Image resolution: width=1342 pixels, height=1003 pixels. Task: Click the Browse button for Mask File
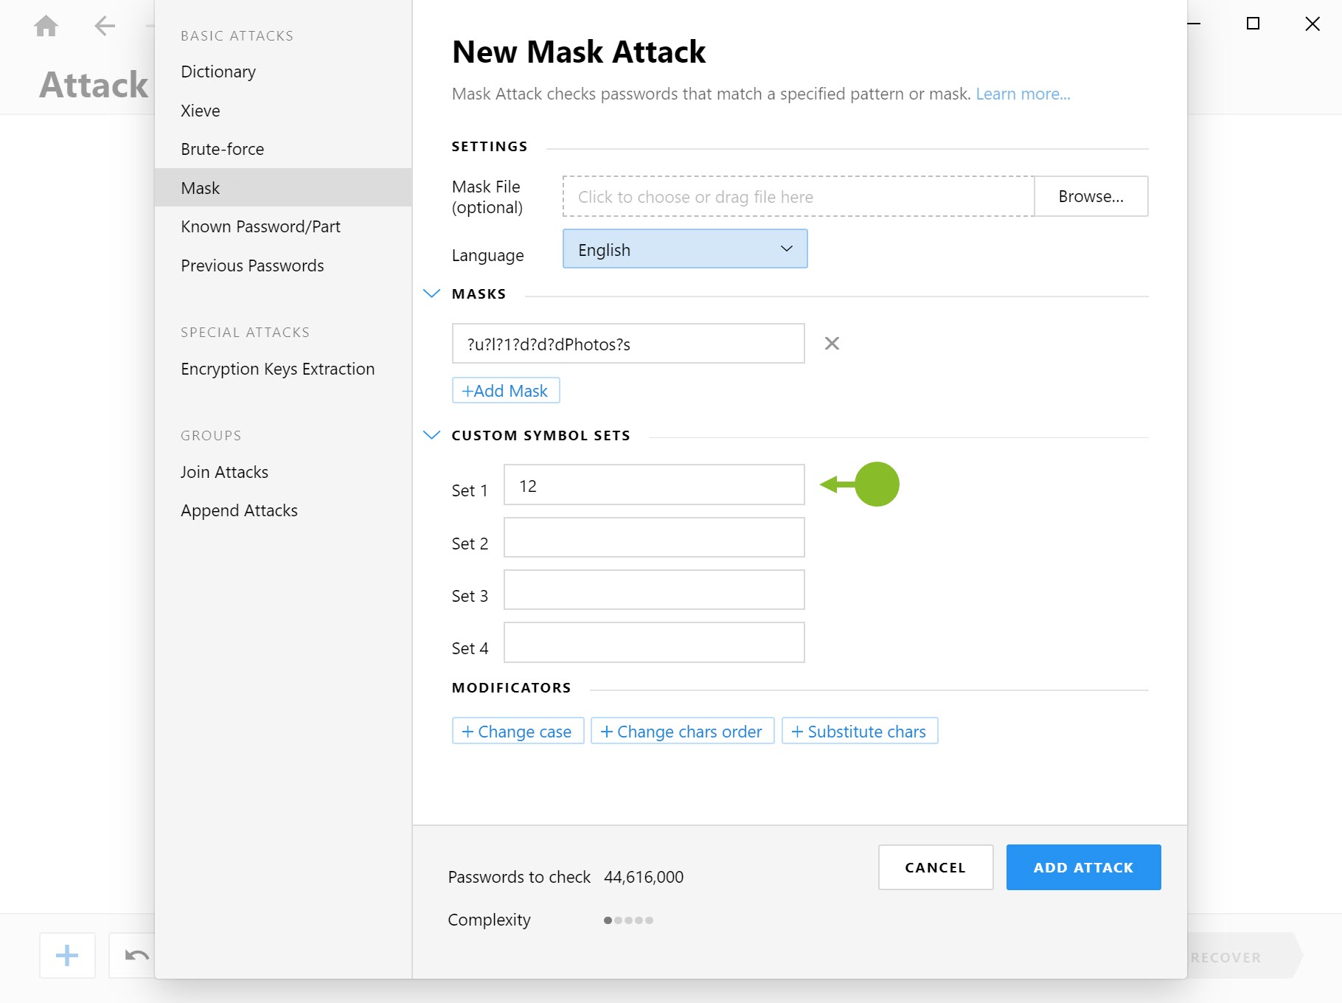pos(1091,196)
